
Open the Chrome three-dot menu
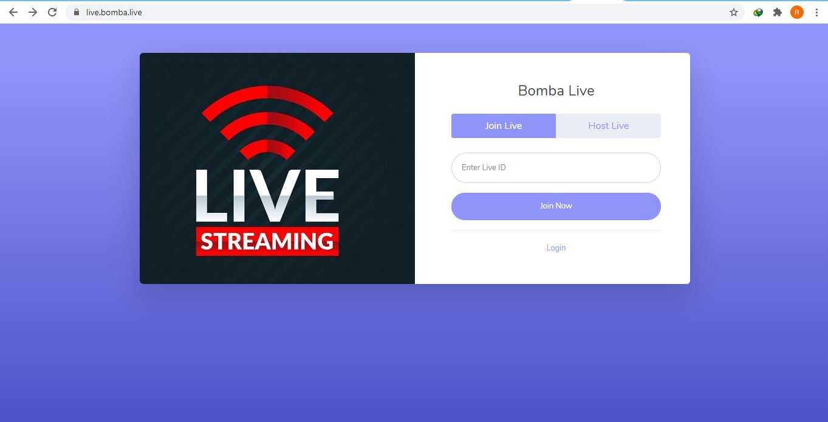816,12
